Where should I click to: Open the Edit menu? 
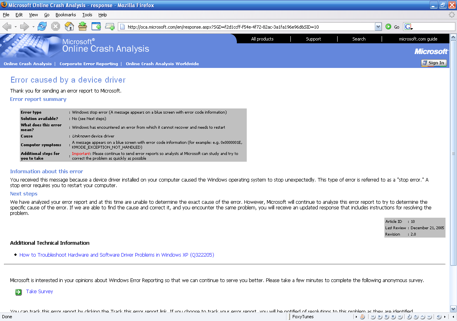[19, 15]
